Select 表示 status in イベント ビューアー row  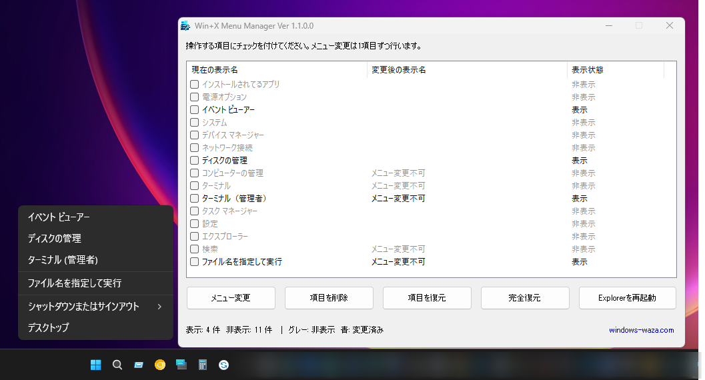pos(580,110)
